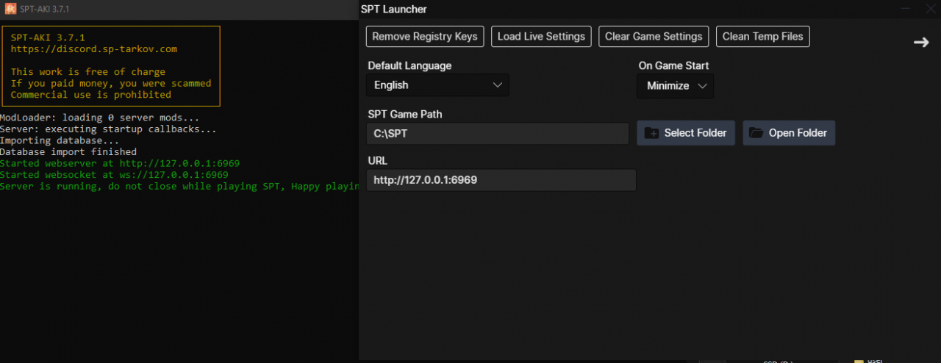Click the SPT-AKI console window app icon

point(10,10)
